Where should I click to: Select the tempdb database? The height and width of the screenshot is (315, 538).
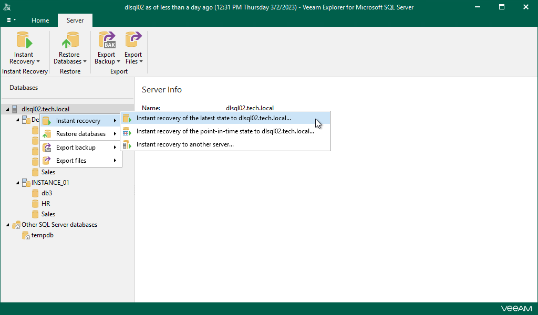click(x=42, y=236)
